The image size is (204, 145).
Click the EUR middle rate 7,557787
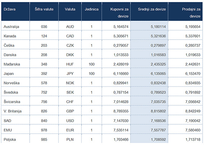coord(158,130)
